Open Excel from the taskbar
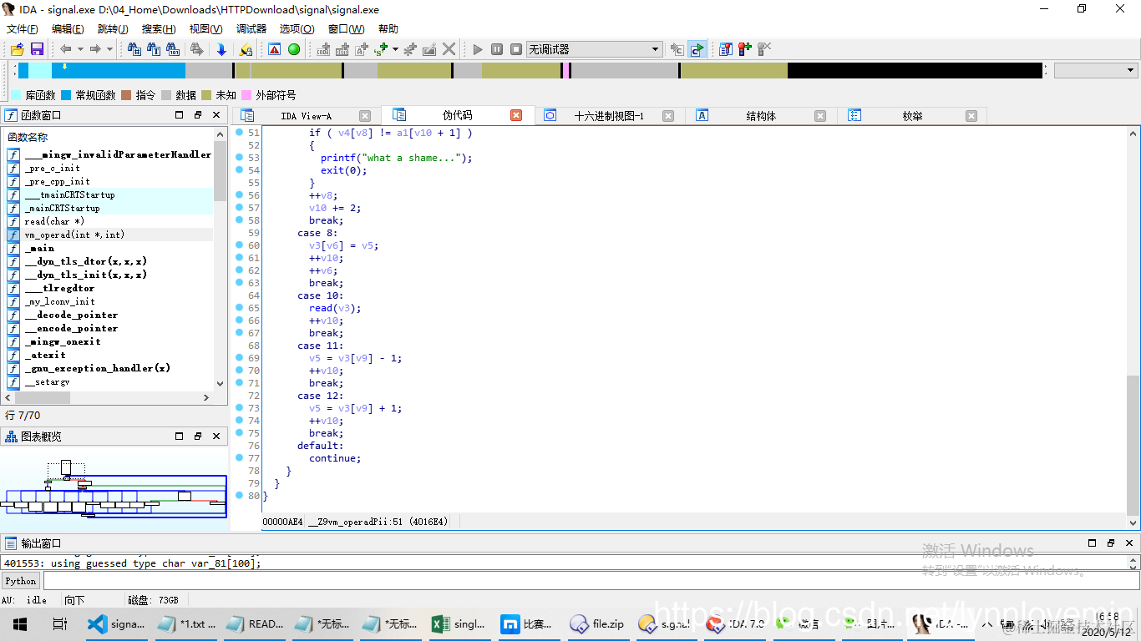Viewport: 1141px width, 641px height. point(459,623)
